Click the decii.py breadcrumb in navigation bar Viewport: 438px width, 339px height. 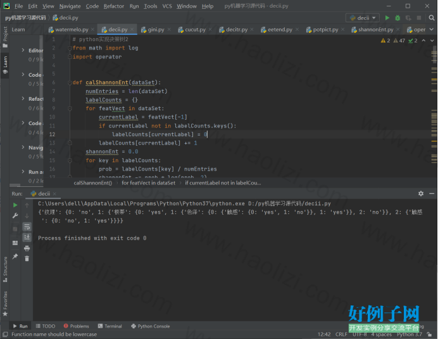pos(65,18)
